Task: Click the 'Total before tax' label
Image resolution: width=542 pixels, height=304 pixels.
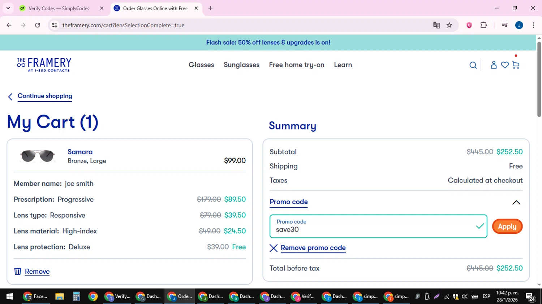Action: click(294, 268)
